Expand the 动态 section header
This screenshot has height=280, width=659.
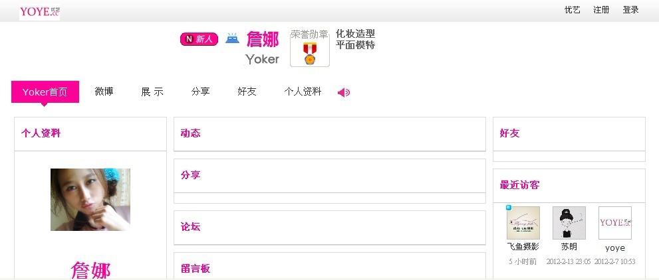coord(330,134)
